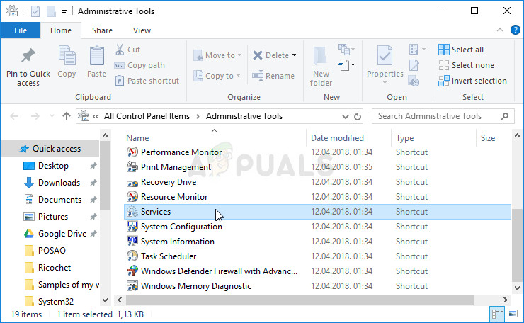The width and height of the screenshot is (524, 323).
Task: Click the Search Administrative Tools field
Action: coord(439,116)
